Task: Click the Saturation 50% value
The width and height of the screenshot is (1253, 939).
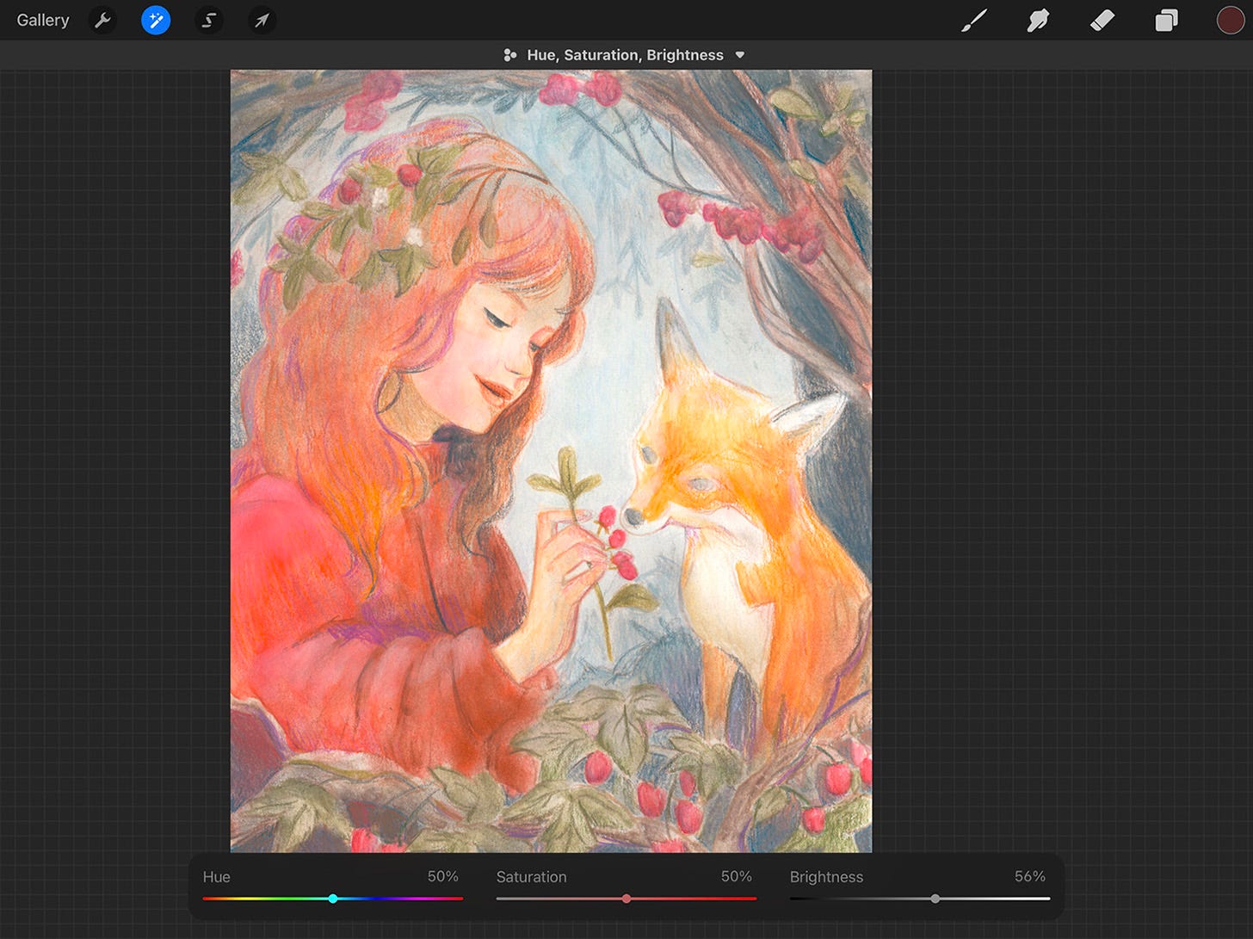Action: 736,876
